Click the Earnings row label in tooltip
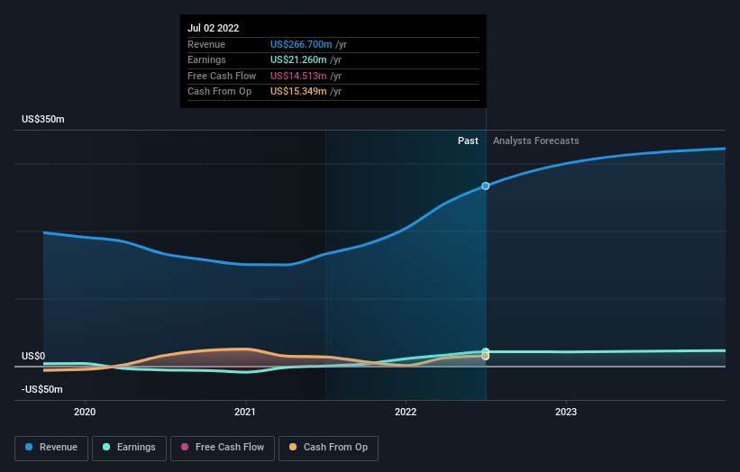Viewport: 740px width, 472px height. pos(206,59)
